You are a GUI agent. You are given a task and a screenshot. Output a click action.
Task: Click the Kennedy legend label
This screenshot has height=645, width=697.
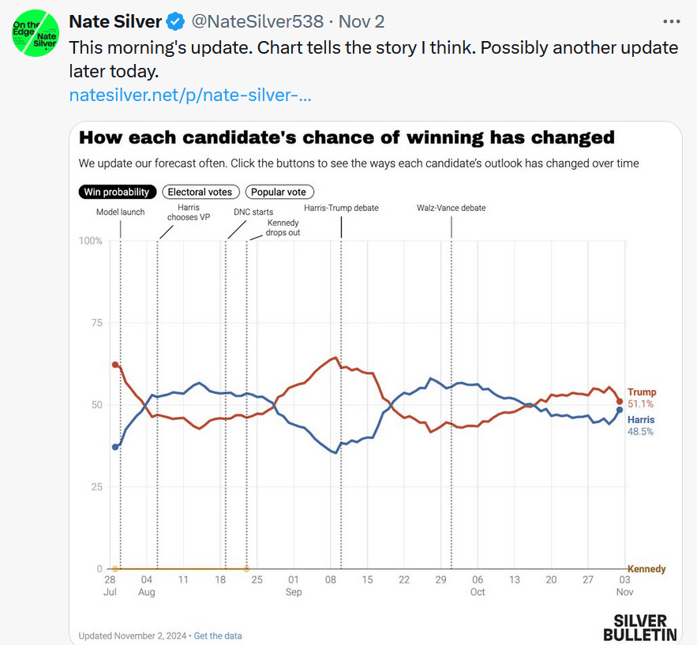click(646, 569)
